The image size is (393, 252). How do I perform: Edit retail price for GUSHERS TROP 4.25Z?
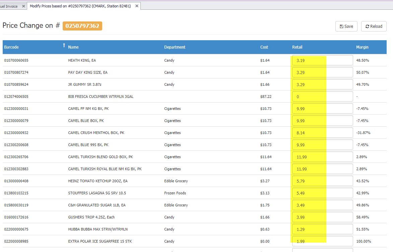click(322, 217)
